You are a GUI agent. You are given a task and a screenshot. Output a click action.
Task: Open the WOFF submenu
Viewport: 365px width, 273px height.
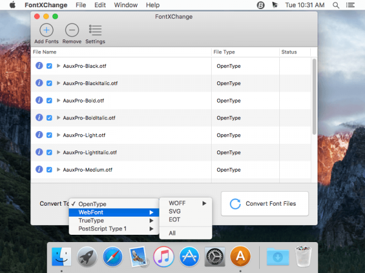click(186, 203)
